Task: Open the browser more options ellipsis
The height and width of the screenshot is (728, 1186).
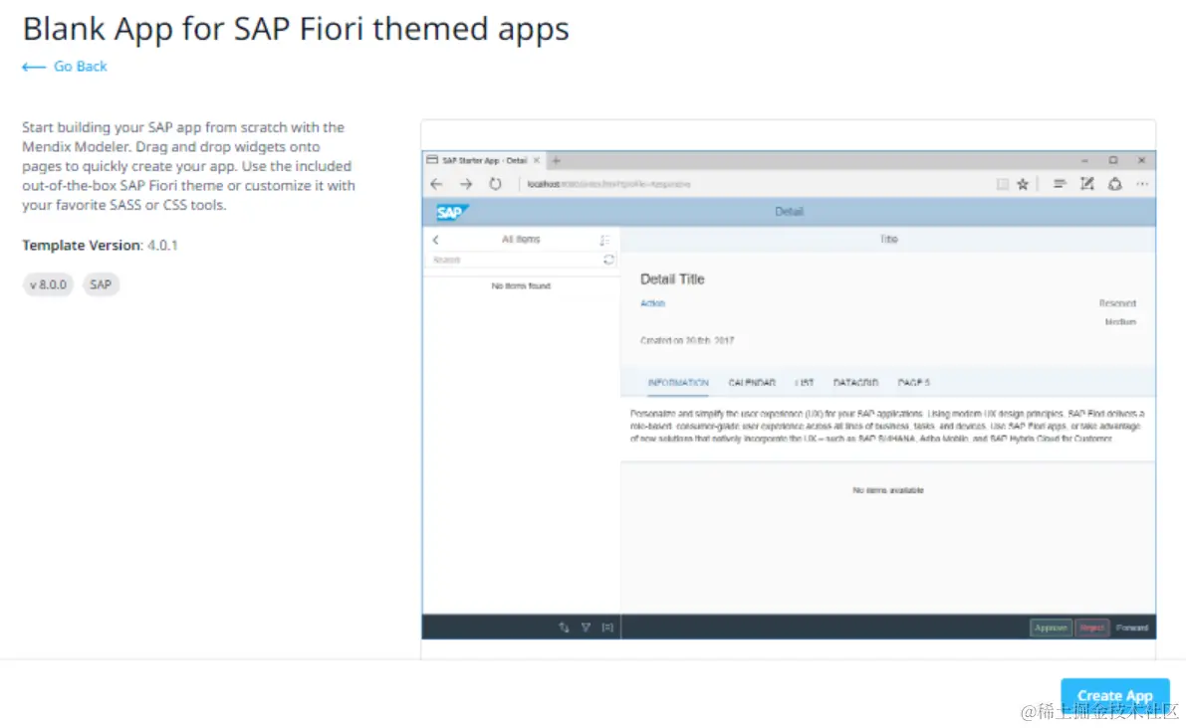Action: pos(1142,184)
